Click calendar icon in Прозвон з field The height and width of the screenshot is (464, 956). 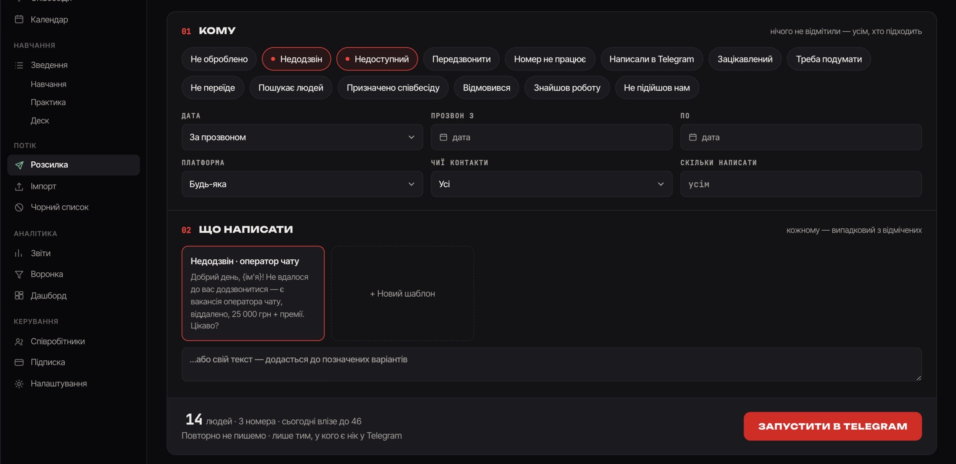443,137
